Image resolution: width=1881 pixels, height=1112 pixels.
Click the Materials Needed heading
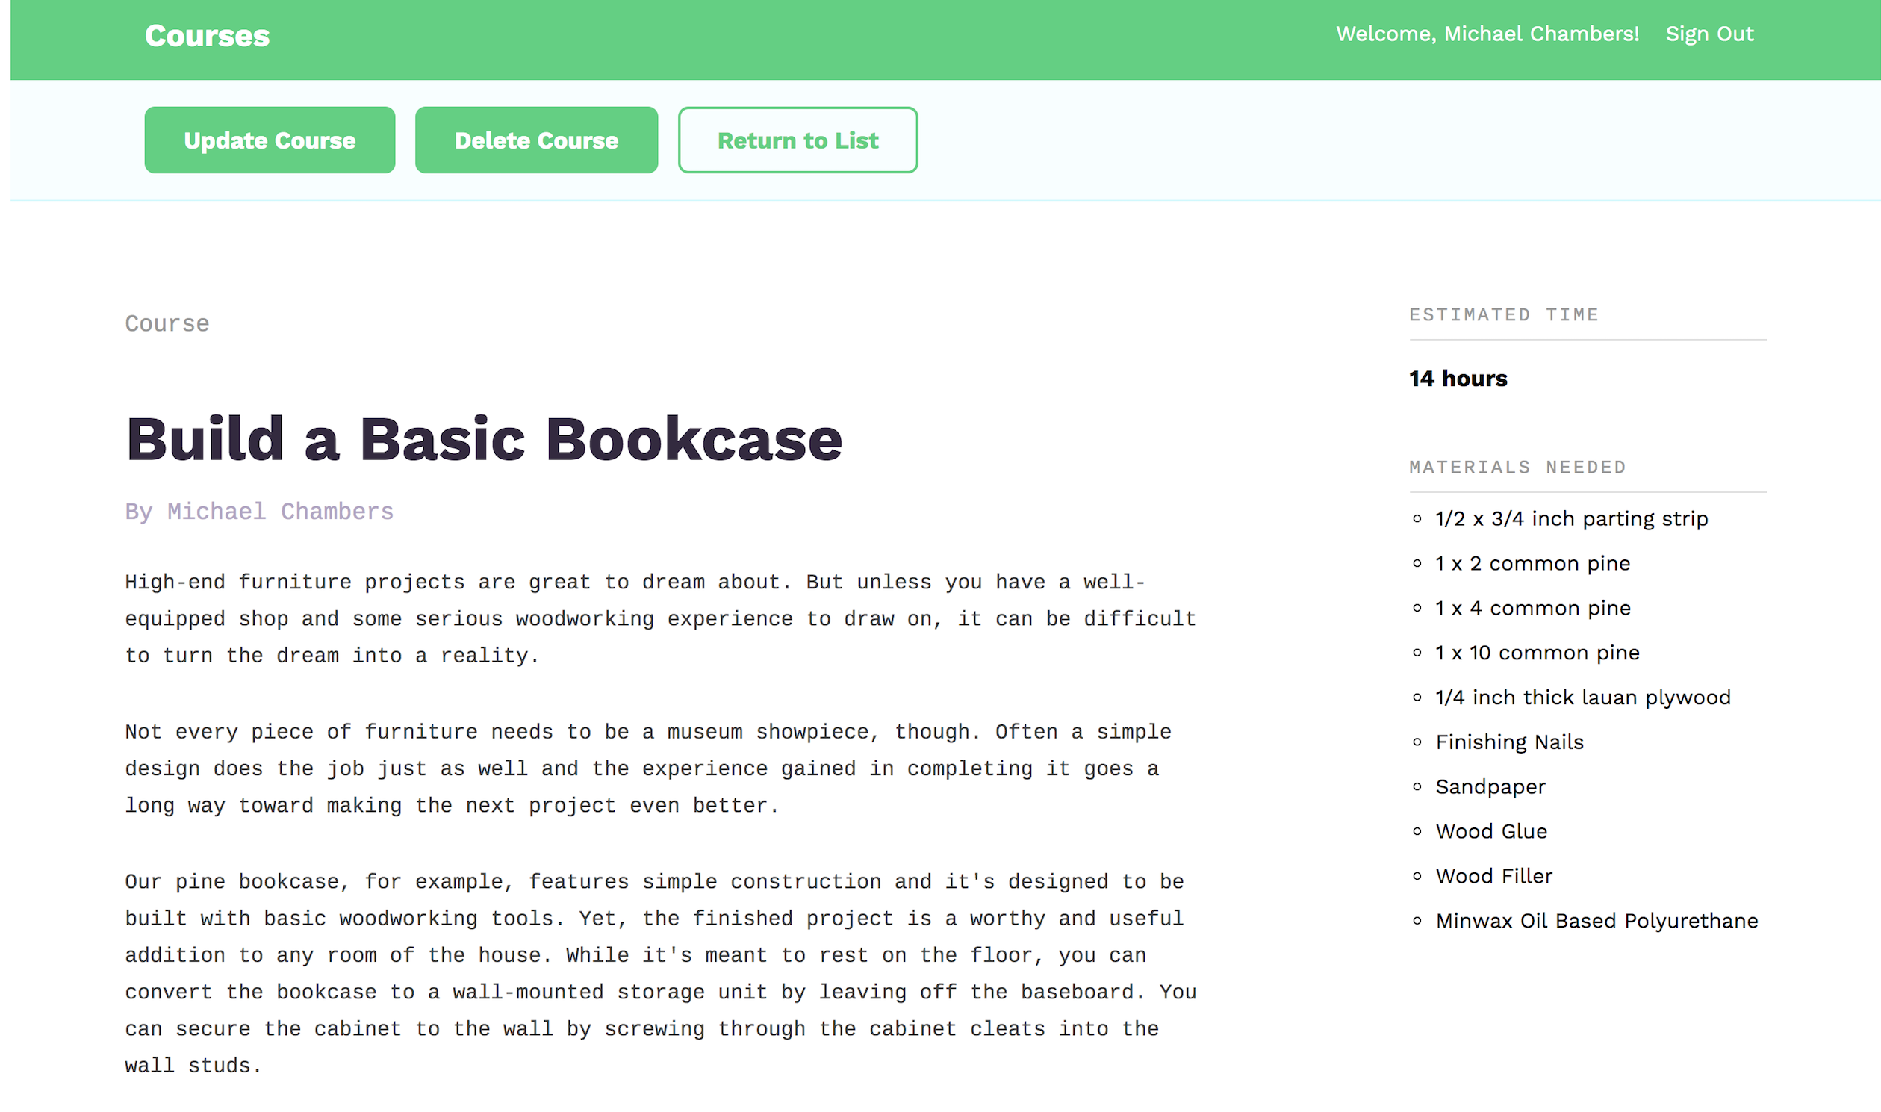tap(1517, 468)
